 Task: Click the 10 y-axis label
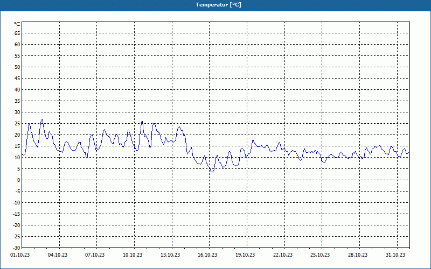click(x=17, y=157)
